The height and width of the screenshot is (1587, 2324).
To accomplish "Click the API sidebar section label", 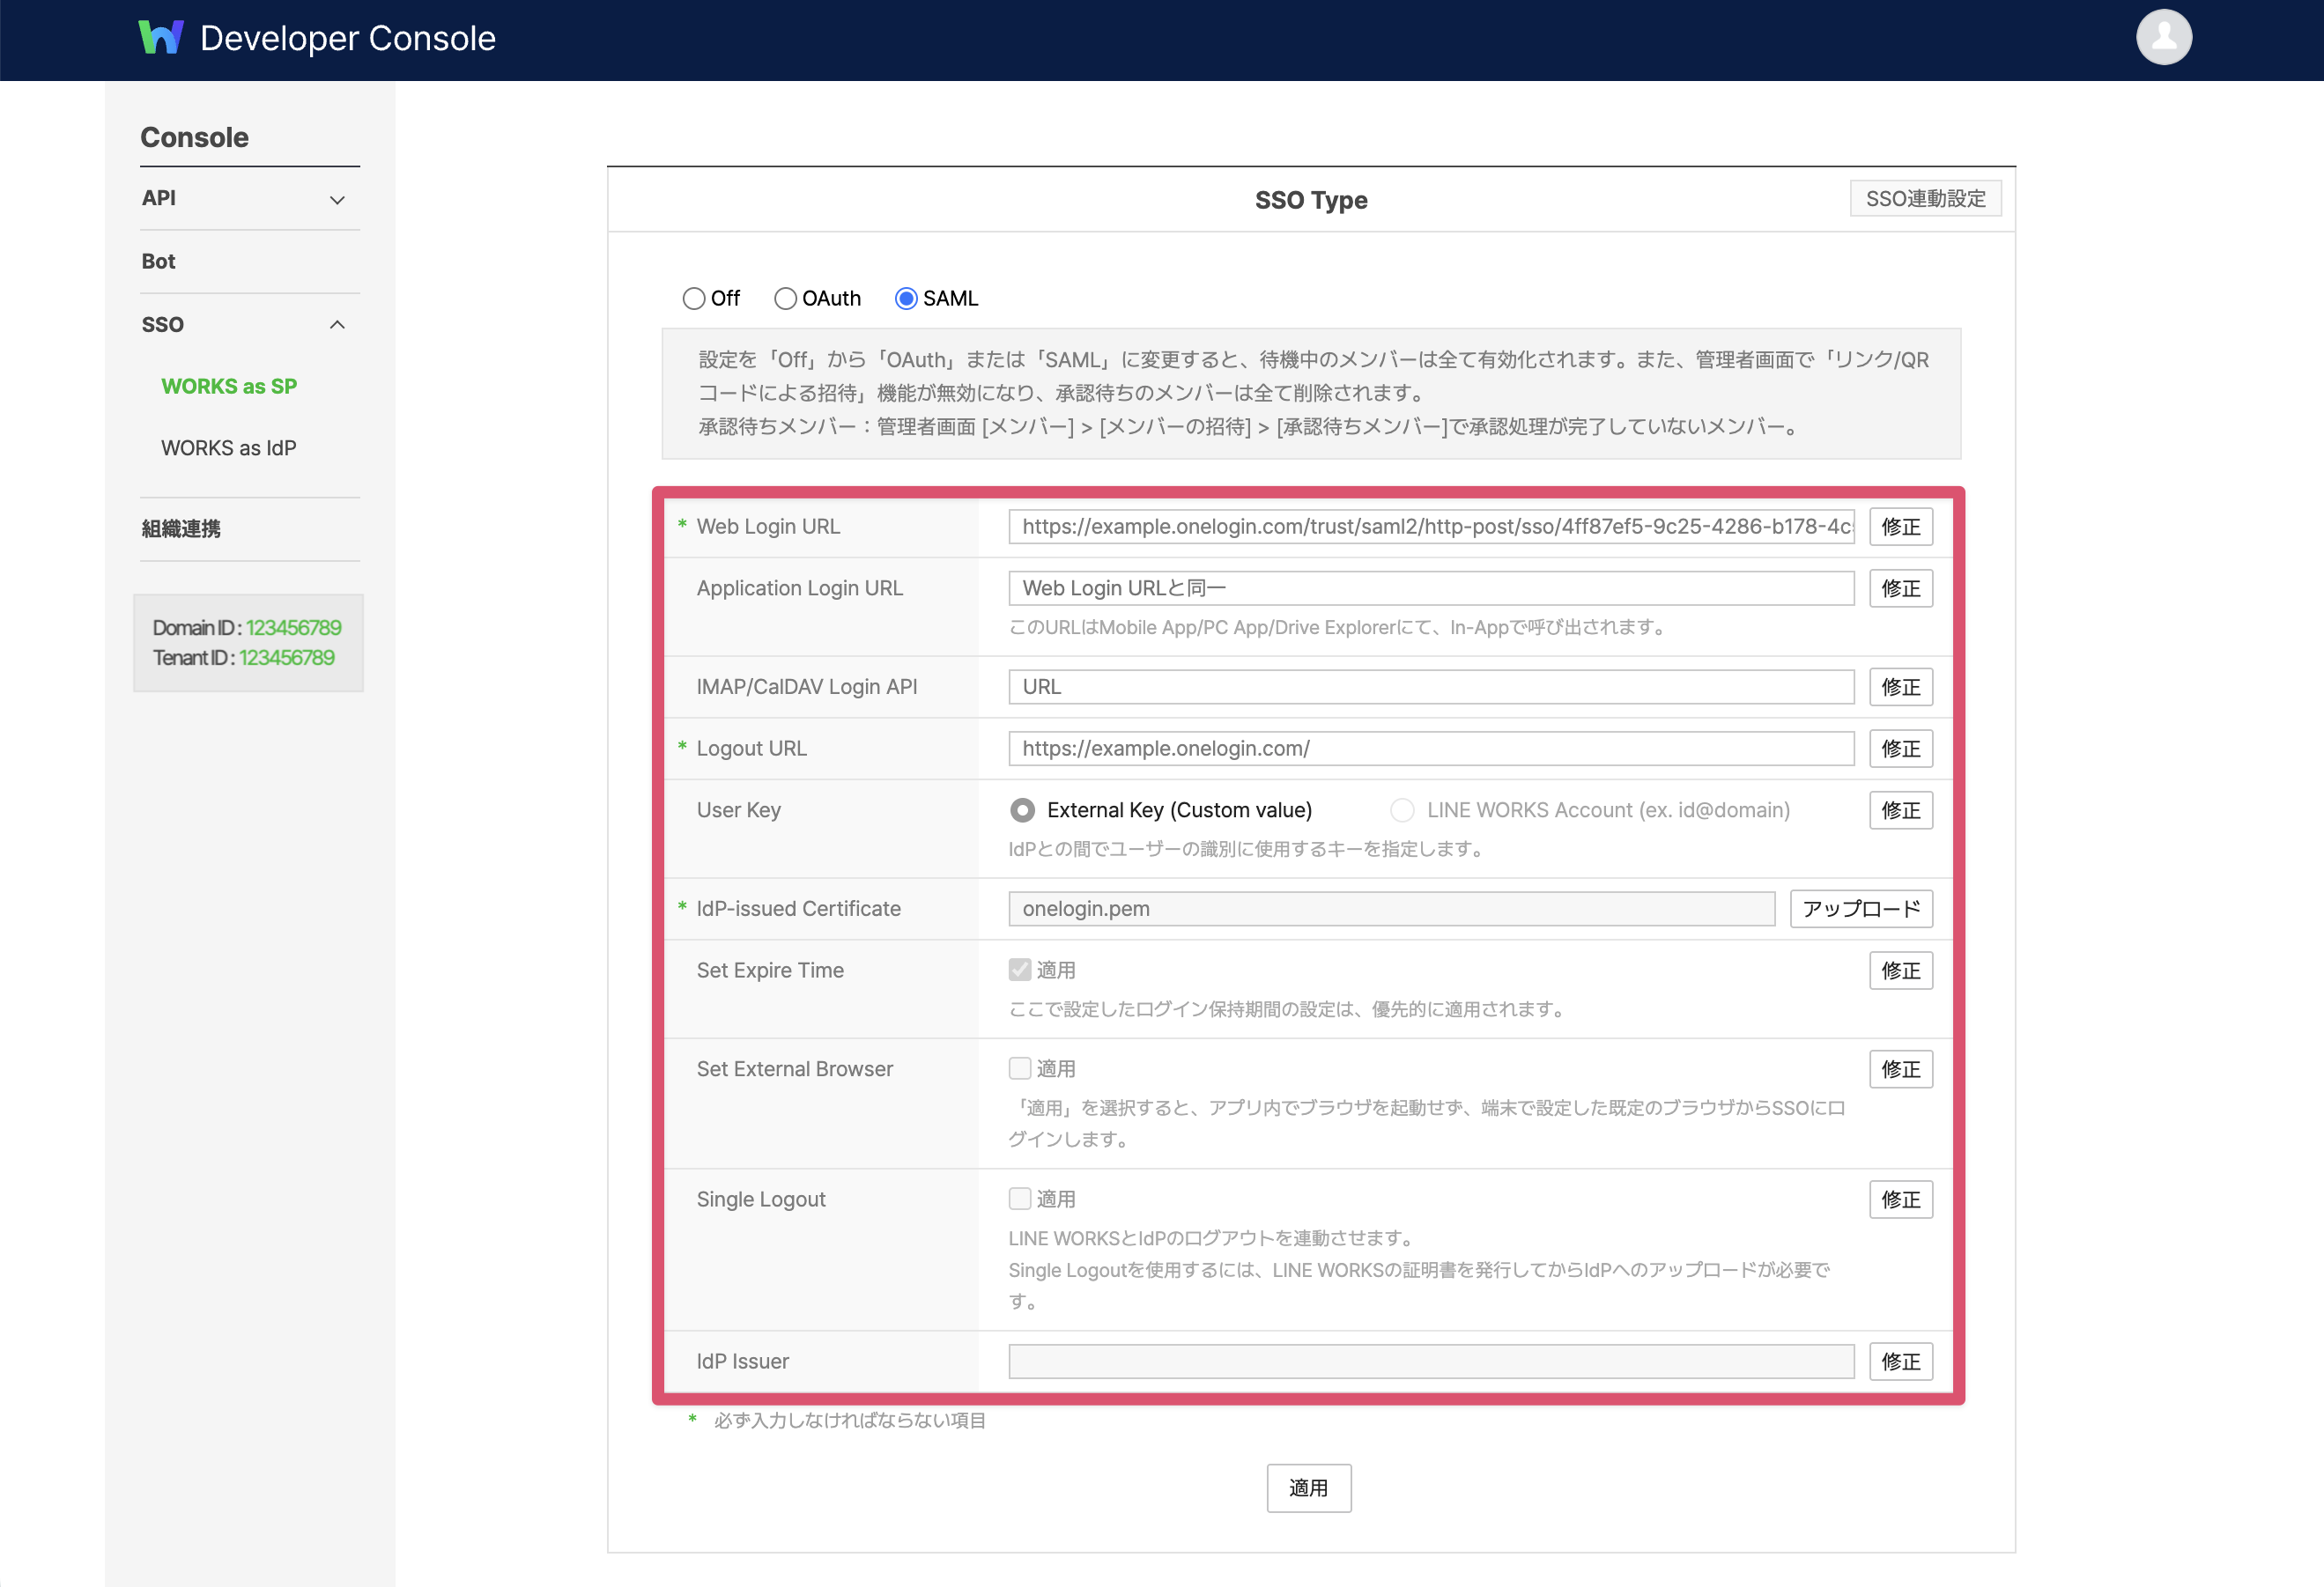I will (158, 198).
